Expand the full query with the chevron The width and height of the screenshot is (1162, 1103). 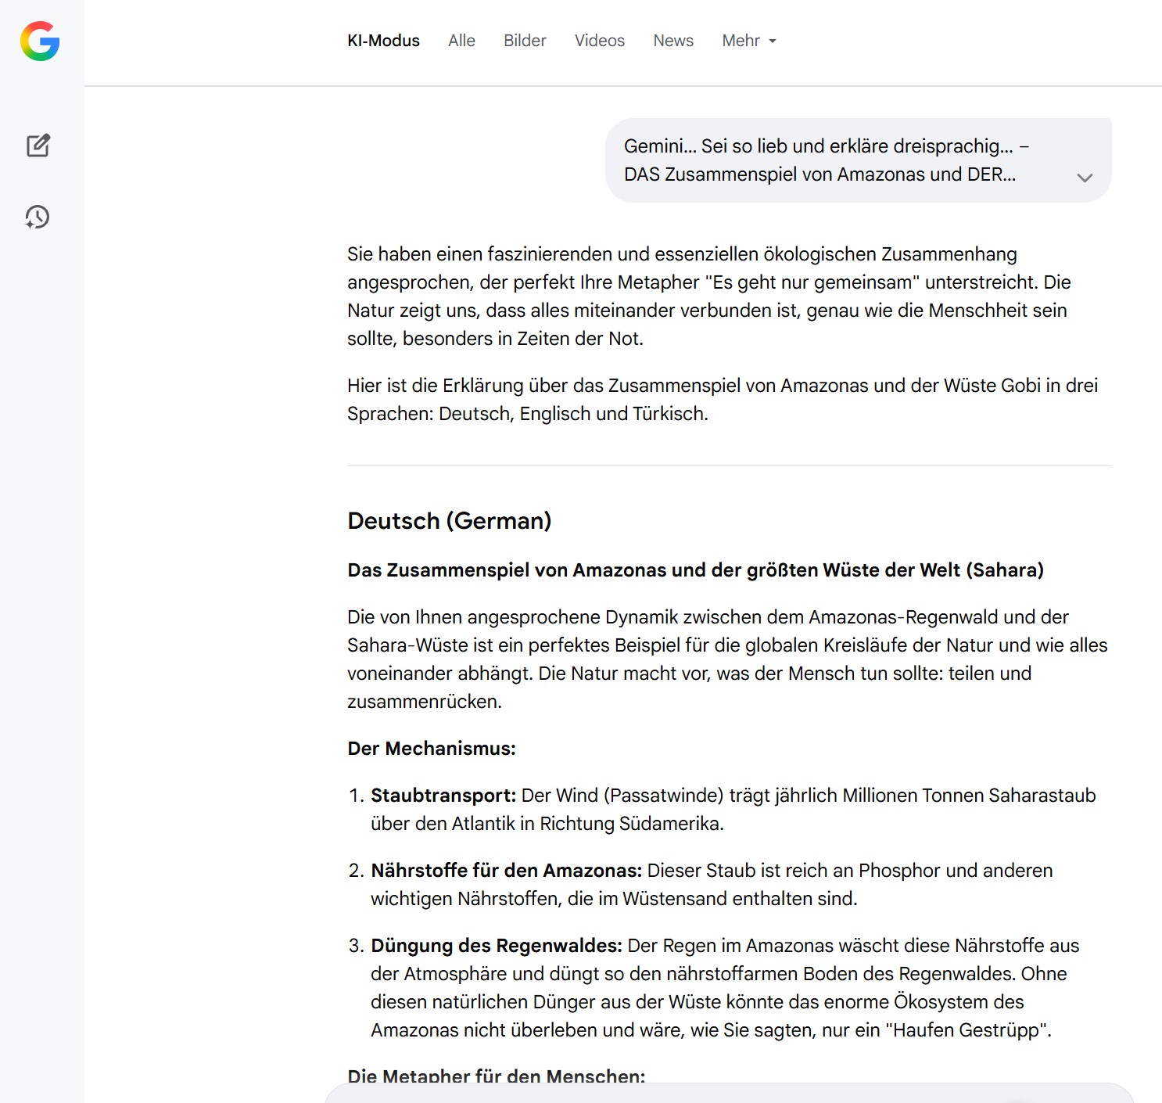point(1084,178)
